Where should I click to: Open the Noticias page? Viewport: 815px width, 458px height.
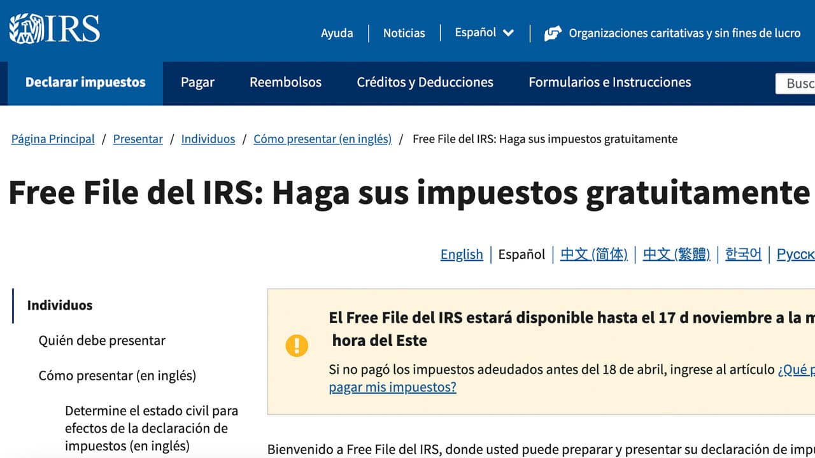(x=404, y=32)
